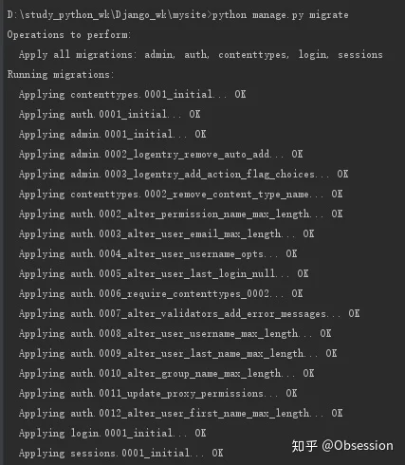Click auth.0010_alter_group_name_max_length line

[x=166, y=373]
